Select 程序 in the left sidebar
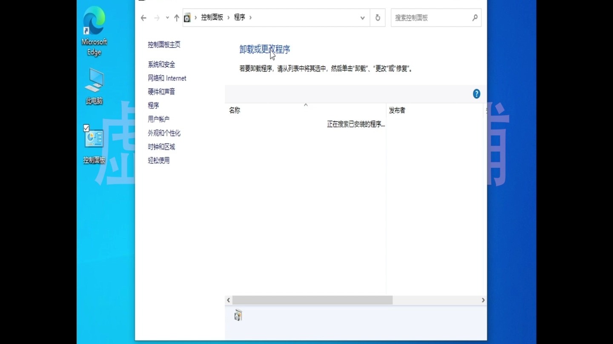613x344 pixels. (x=154, y=105)
